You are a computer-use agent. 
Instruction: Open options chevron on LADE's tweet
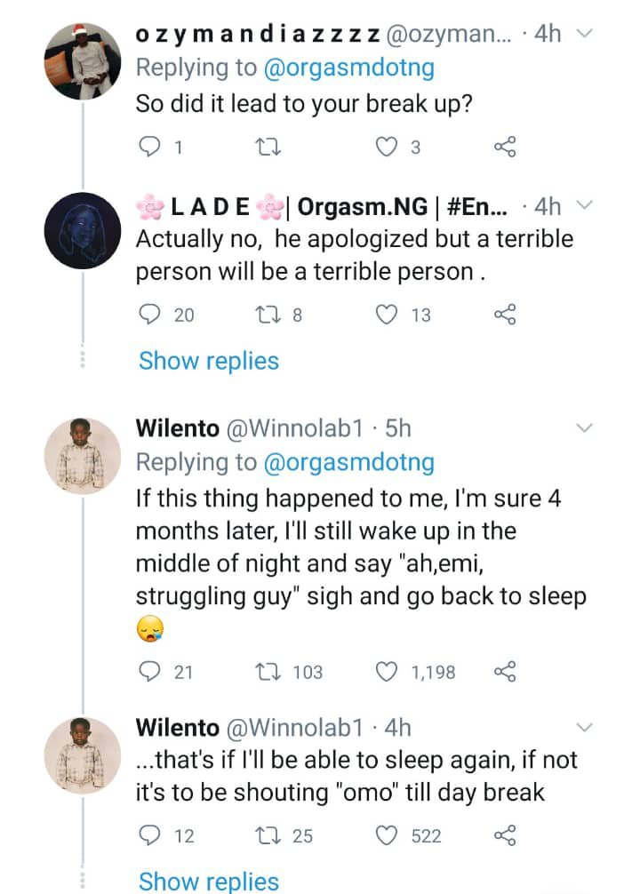click(584, 206)
